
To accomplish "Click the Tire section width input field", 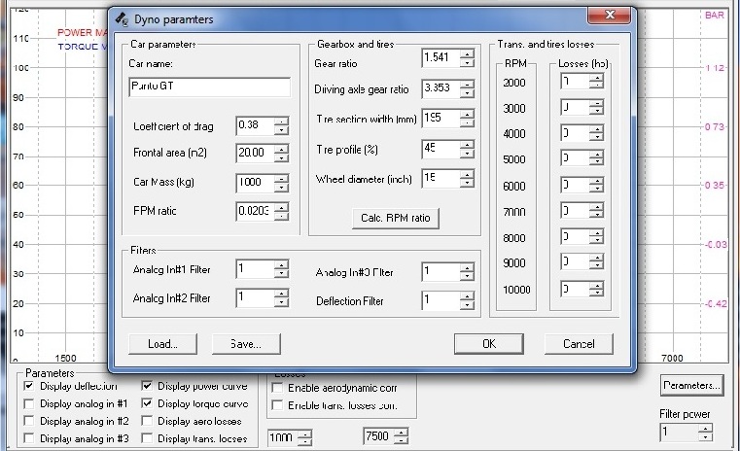I will point(440,119).
